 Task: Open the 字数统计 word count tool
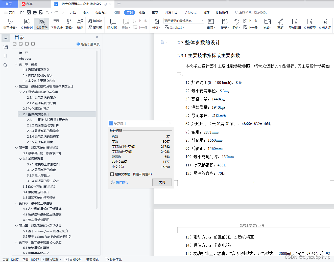(x=57, y=24)
